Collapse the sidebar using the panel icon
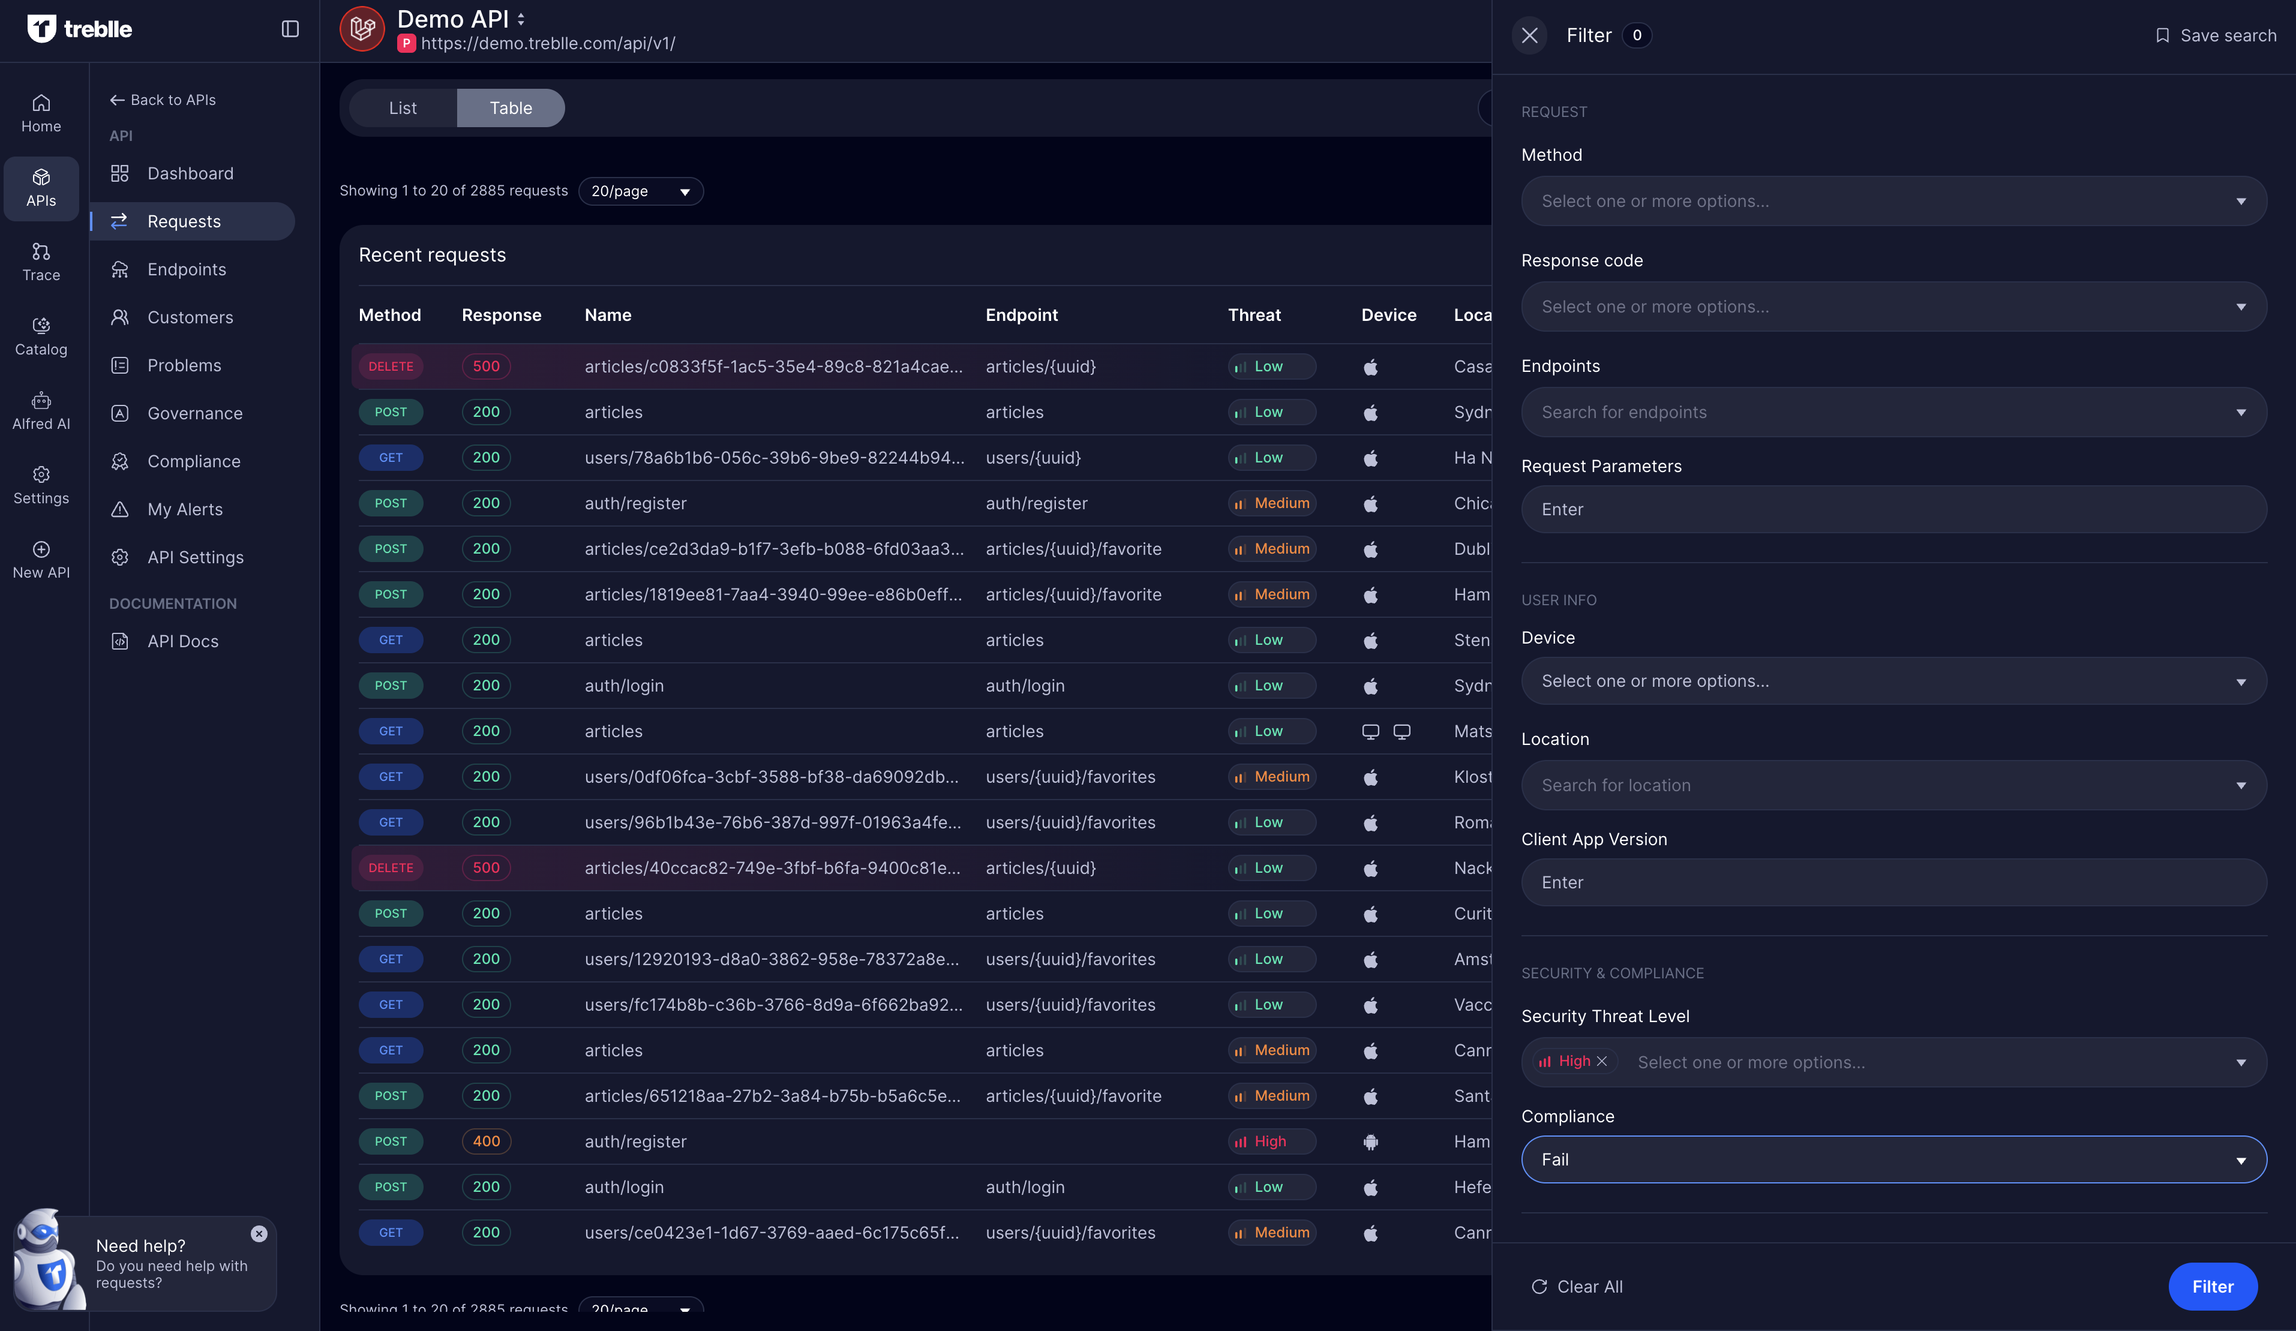Viewport: 2296px width, 1331px height. click(x=290, y=28)
